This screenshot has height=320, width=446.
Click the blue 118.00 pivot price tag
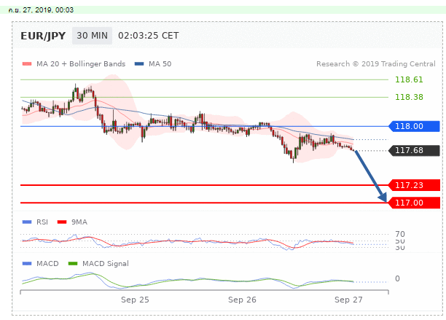pos(414,126)
